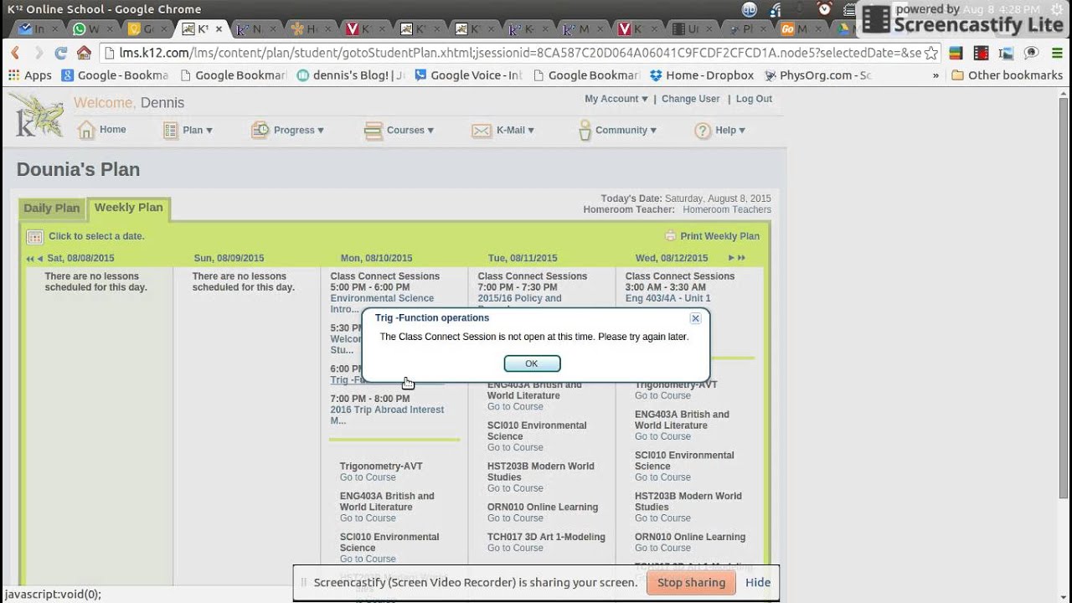
Task: Switch to the WhatsApp browser tab
Action: [x=87, y=28]
